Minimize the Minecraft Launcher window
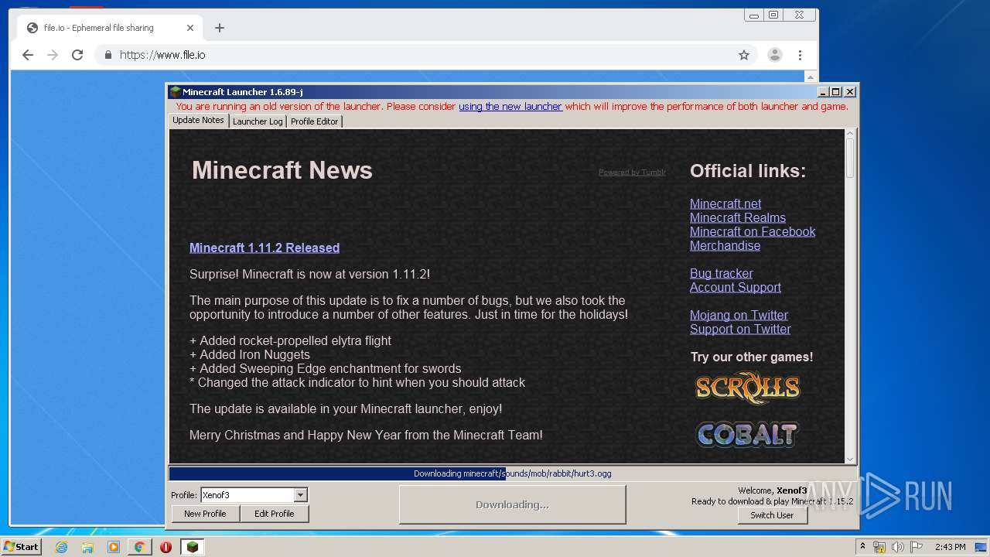990x557 pixels. click(824, 92)
